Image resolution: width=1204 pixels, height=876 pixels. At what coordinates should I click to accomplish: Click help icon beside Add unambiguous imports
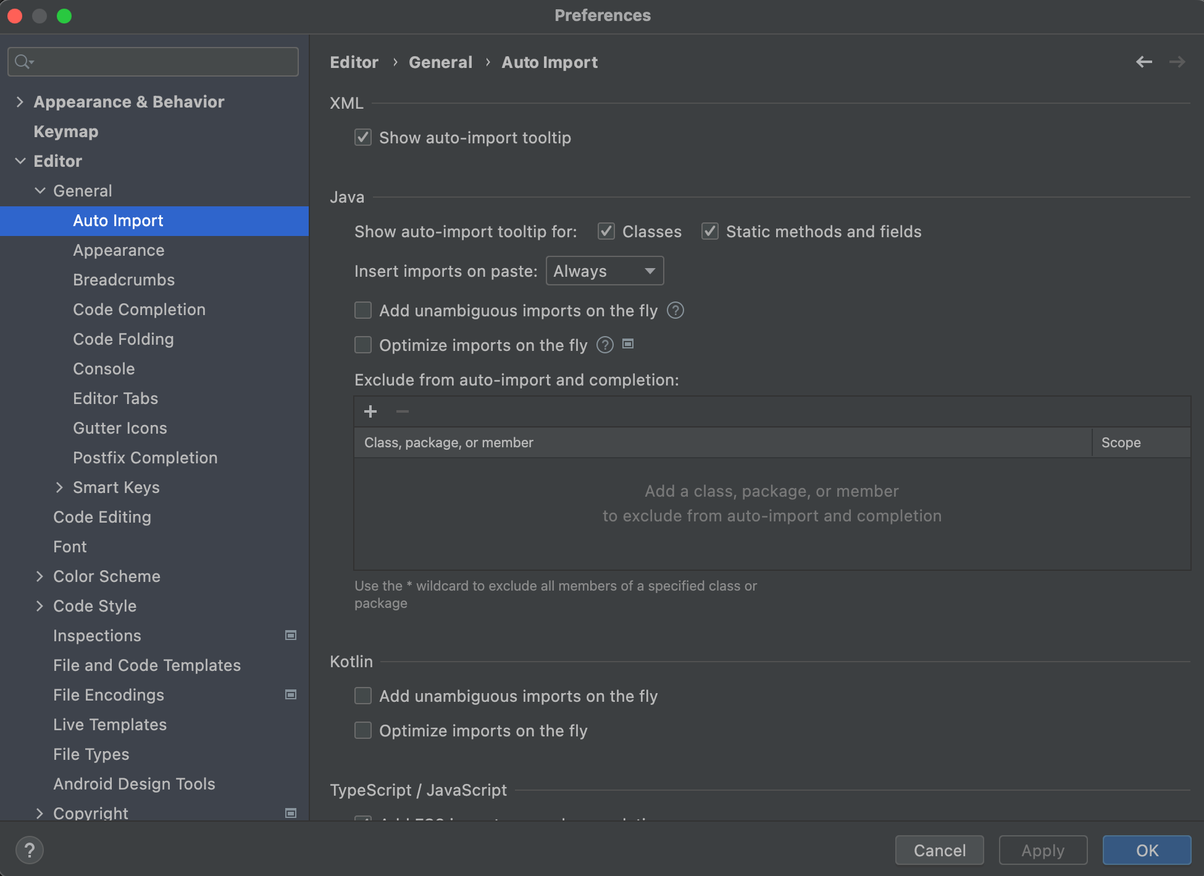675,310
